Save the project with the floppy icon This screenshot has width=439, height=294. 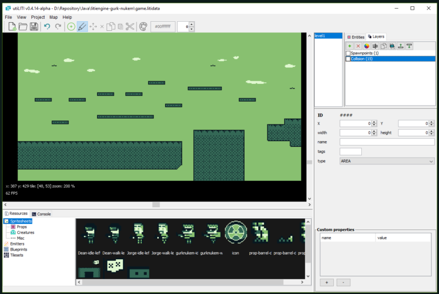pyautogui.click(x=34, y=27)
